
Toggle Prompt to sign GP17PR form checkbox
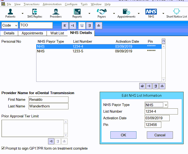point(3,148)
